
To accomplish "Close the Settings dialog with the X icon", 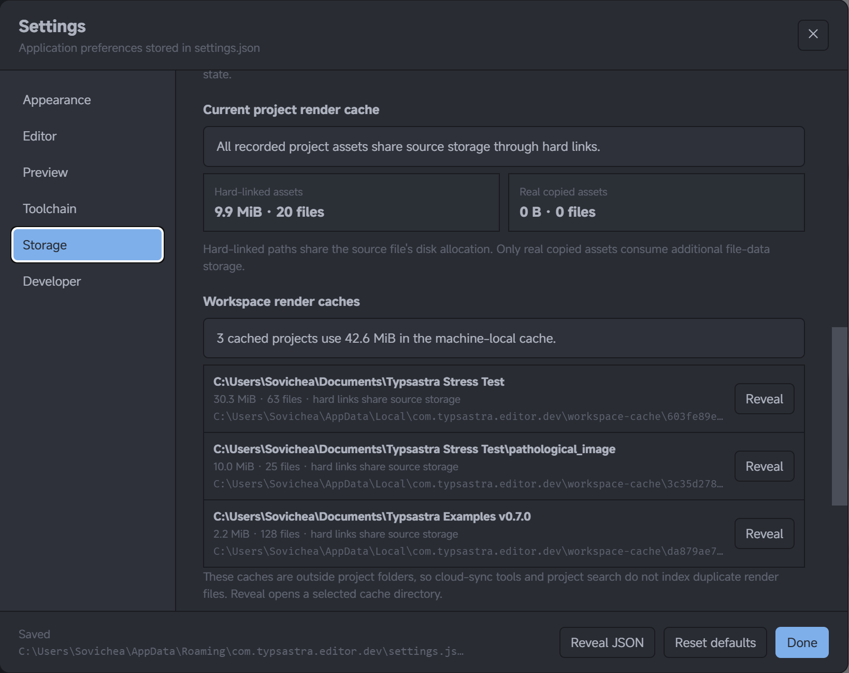I will [813, 35].
